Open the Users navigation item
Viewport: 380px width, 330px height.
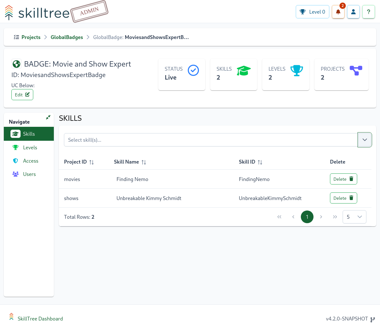click(29, 174)
